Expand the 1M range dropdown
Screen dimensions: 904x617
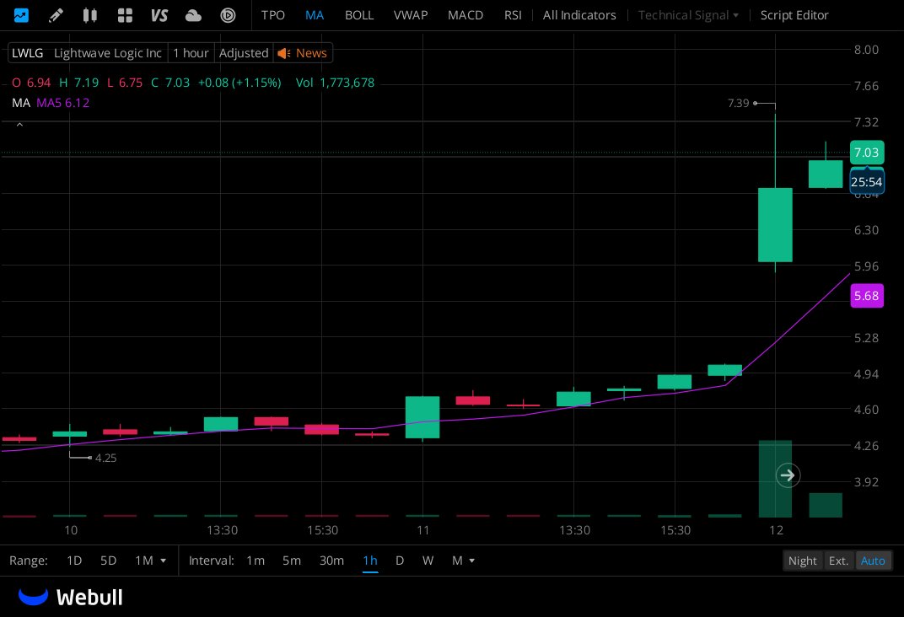[150, 561]
